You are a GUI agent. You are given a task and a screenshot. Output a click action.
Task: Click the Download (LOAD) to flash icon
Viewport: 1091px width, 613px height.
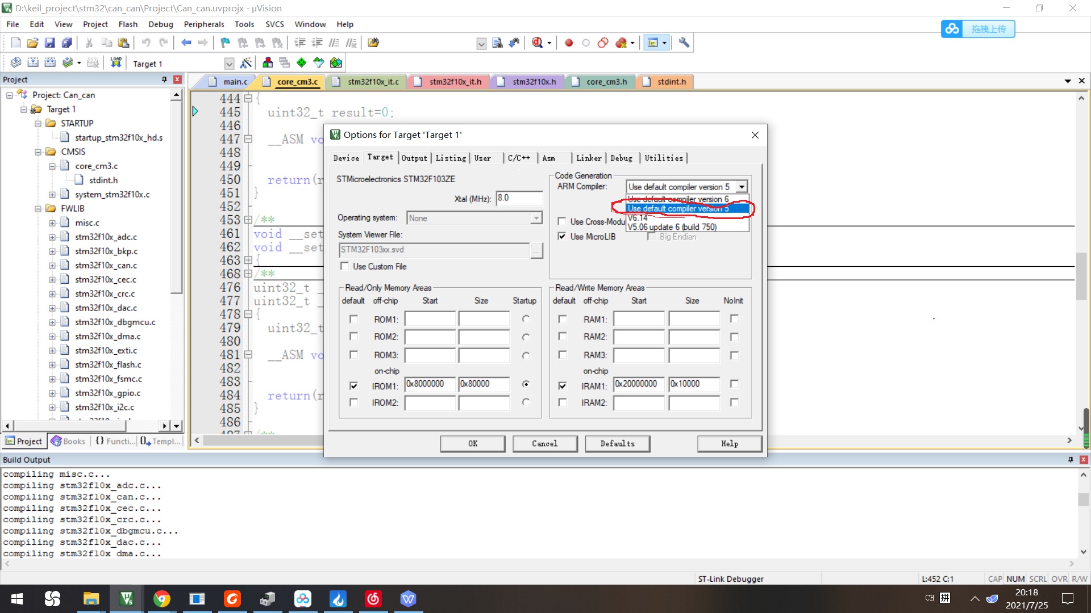pos(116,62)
